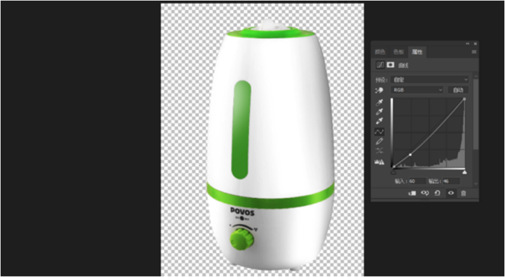Click the 输入 input value field

tap(416, 180)
